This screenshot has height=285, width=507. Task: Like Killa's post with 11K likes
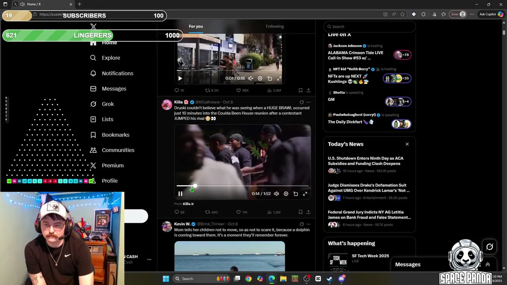pos(242,212)
